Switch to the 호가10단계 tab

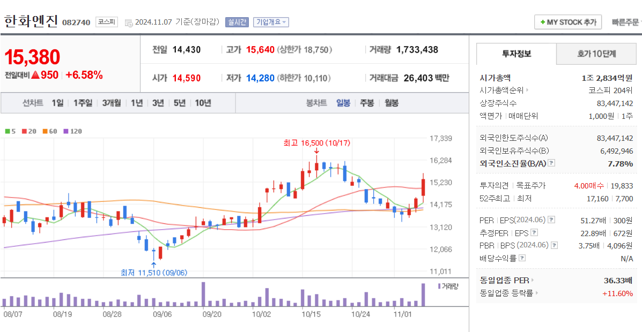pos(596,54)
